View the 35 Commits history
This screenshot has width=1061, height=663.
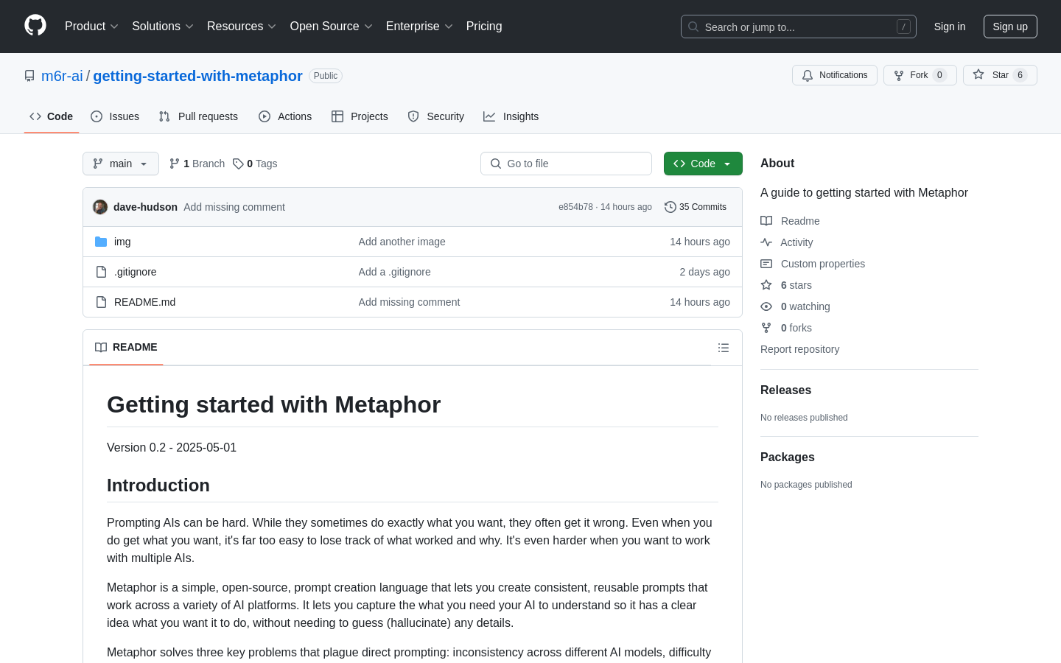(696, 207)
